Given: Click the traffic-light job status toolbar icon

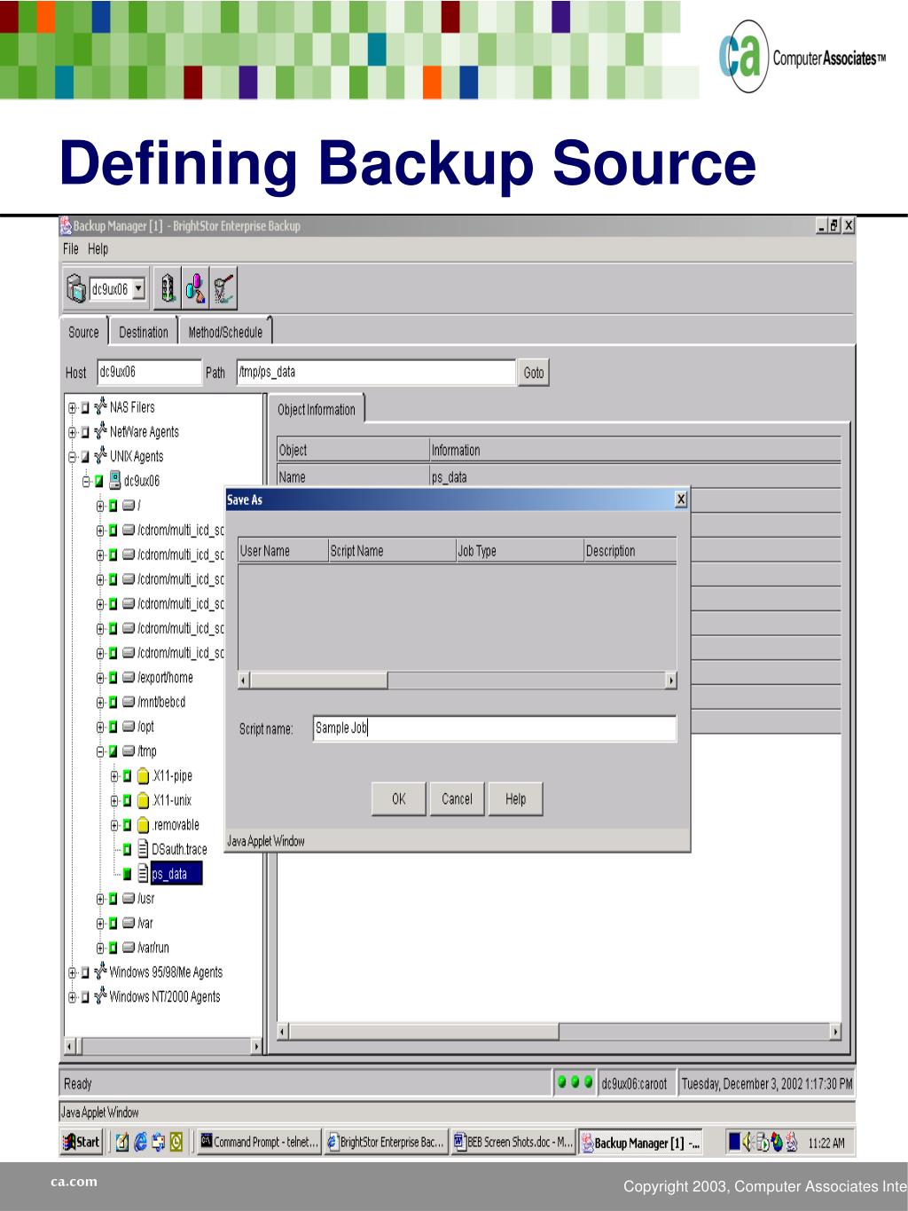Looking at the screenshot, I should tap(168, 288).
